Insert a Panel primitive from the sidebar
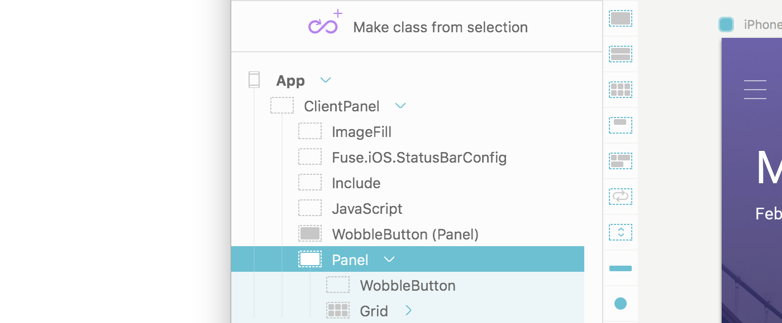Image resolution: width=782 pixels, height=323 pixels. (x=621, y=18)
